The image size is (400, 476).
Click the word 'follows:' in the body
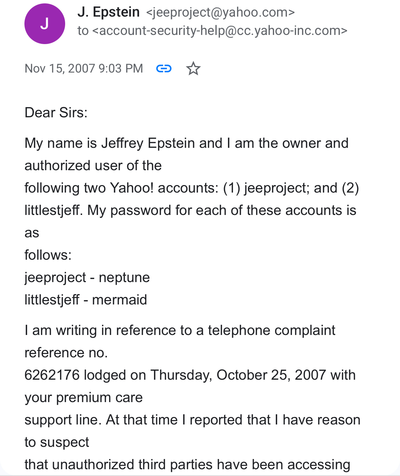coord(48,255)
